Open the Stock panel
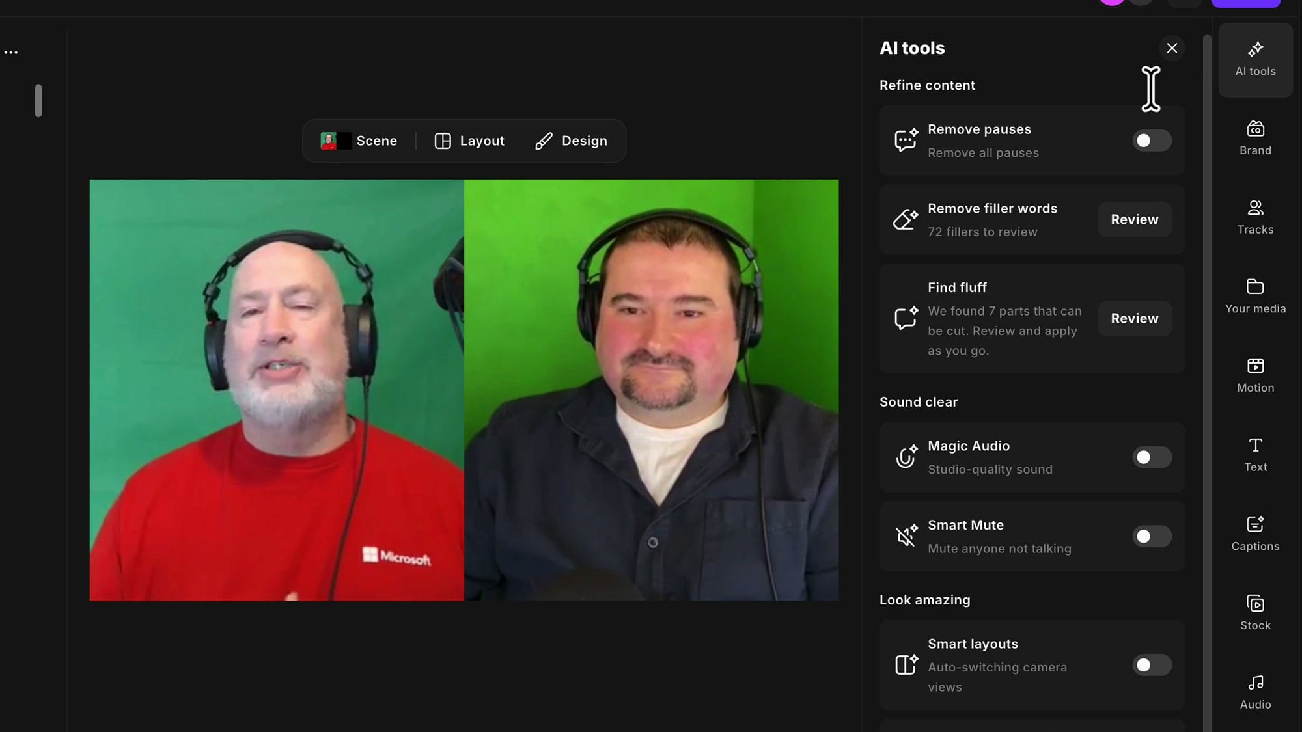Screen dimensions: 1302x732 pos(1255,614)
